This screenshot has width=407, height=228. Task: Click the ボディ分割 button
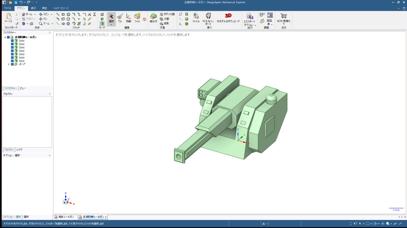pos(167,14)
